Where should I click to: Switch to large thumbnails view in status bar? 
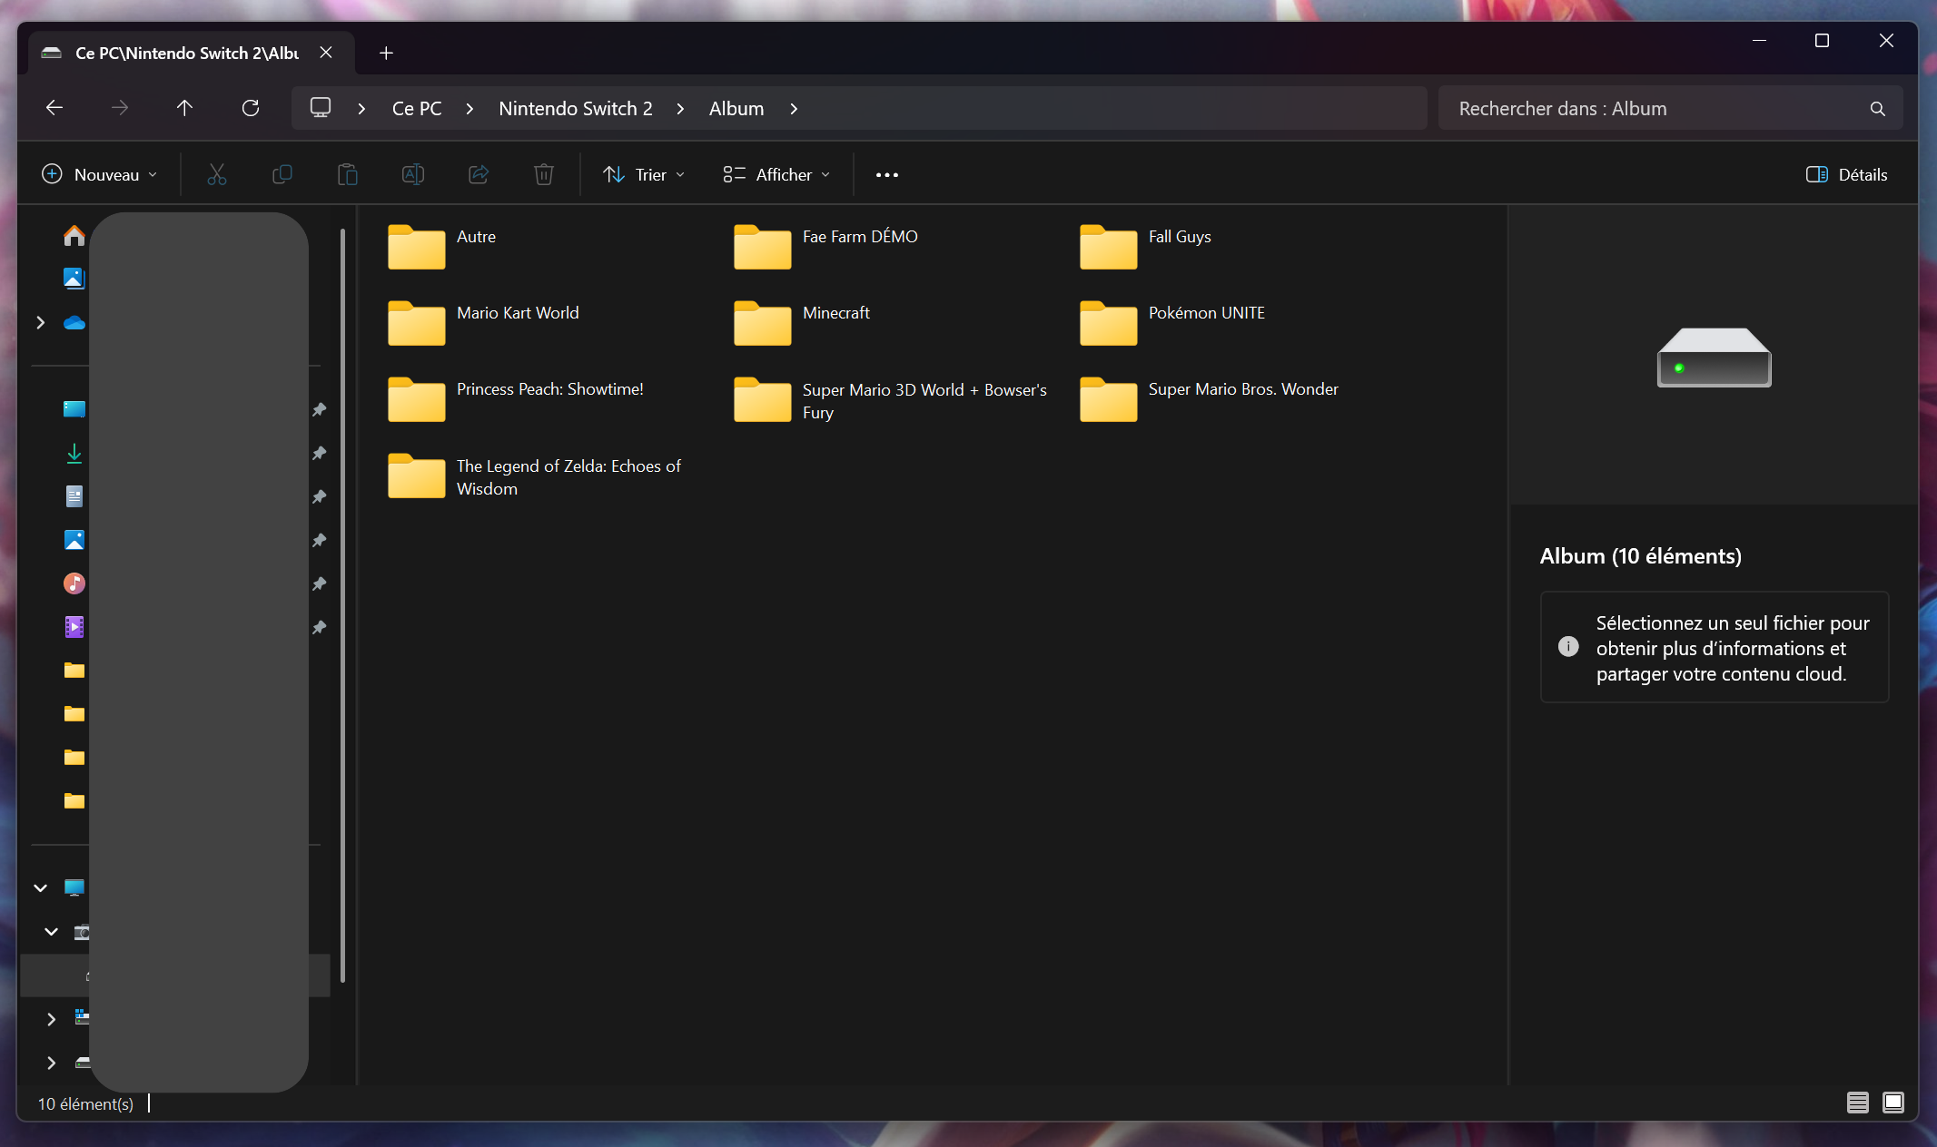[1893, 1103]
